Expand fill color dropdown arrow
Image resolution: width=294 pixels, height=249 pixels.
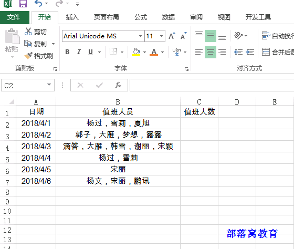pos(144,52)
